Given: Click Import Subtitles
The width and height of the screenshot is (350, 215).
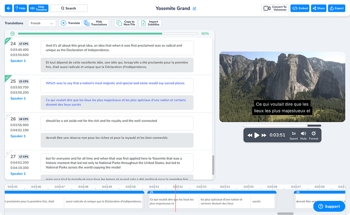Looking at the screenshot, I should (150, 23).
